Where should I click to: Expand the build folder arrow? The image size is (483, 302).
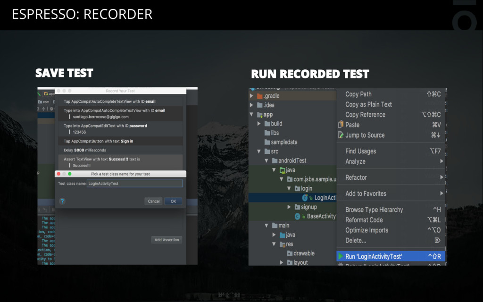[259, 124]
